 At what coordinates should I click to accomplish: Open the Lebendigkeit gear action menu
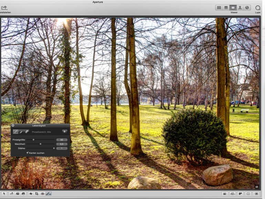point(65,132)
